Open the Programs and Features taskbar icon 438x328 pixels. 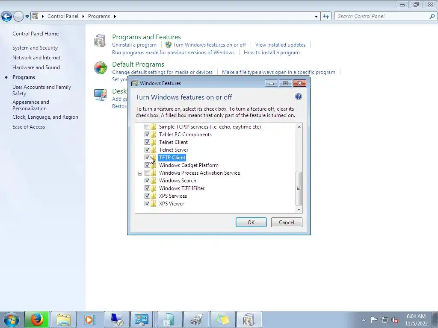(249, 319)
